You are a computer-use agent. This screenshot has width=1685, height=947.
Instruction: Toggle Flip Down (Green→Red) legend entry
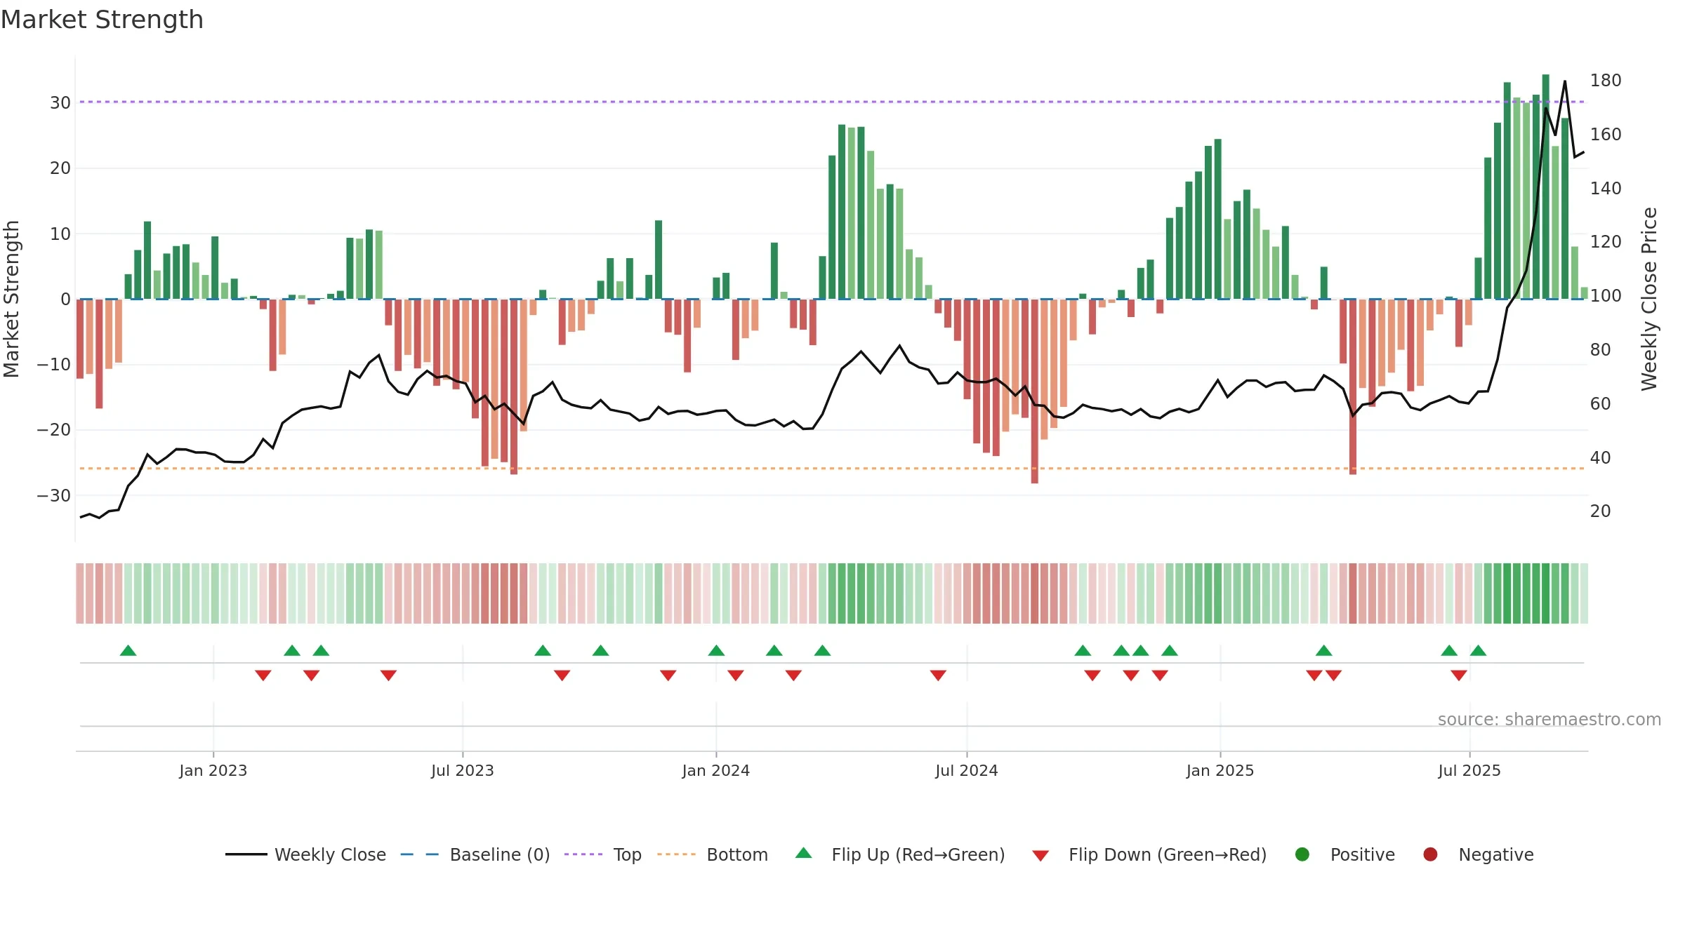[1150, 854]
